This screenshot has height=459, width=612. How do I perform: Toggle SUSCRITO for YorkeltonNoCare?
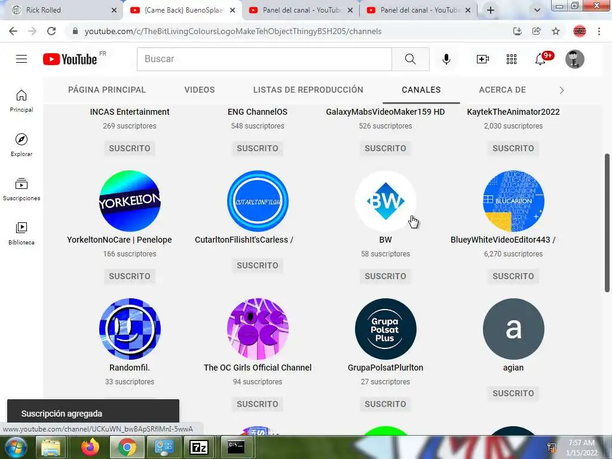pos(130,276)
